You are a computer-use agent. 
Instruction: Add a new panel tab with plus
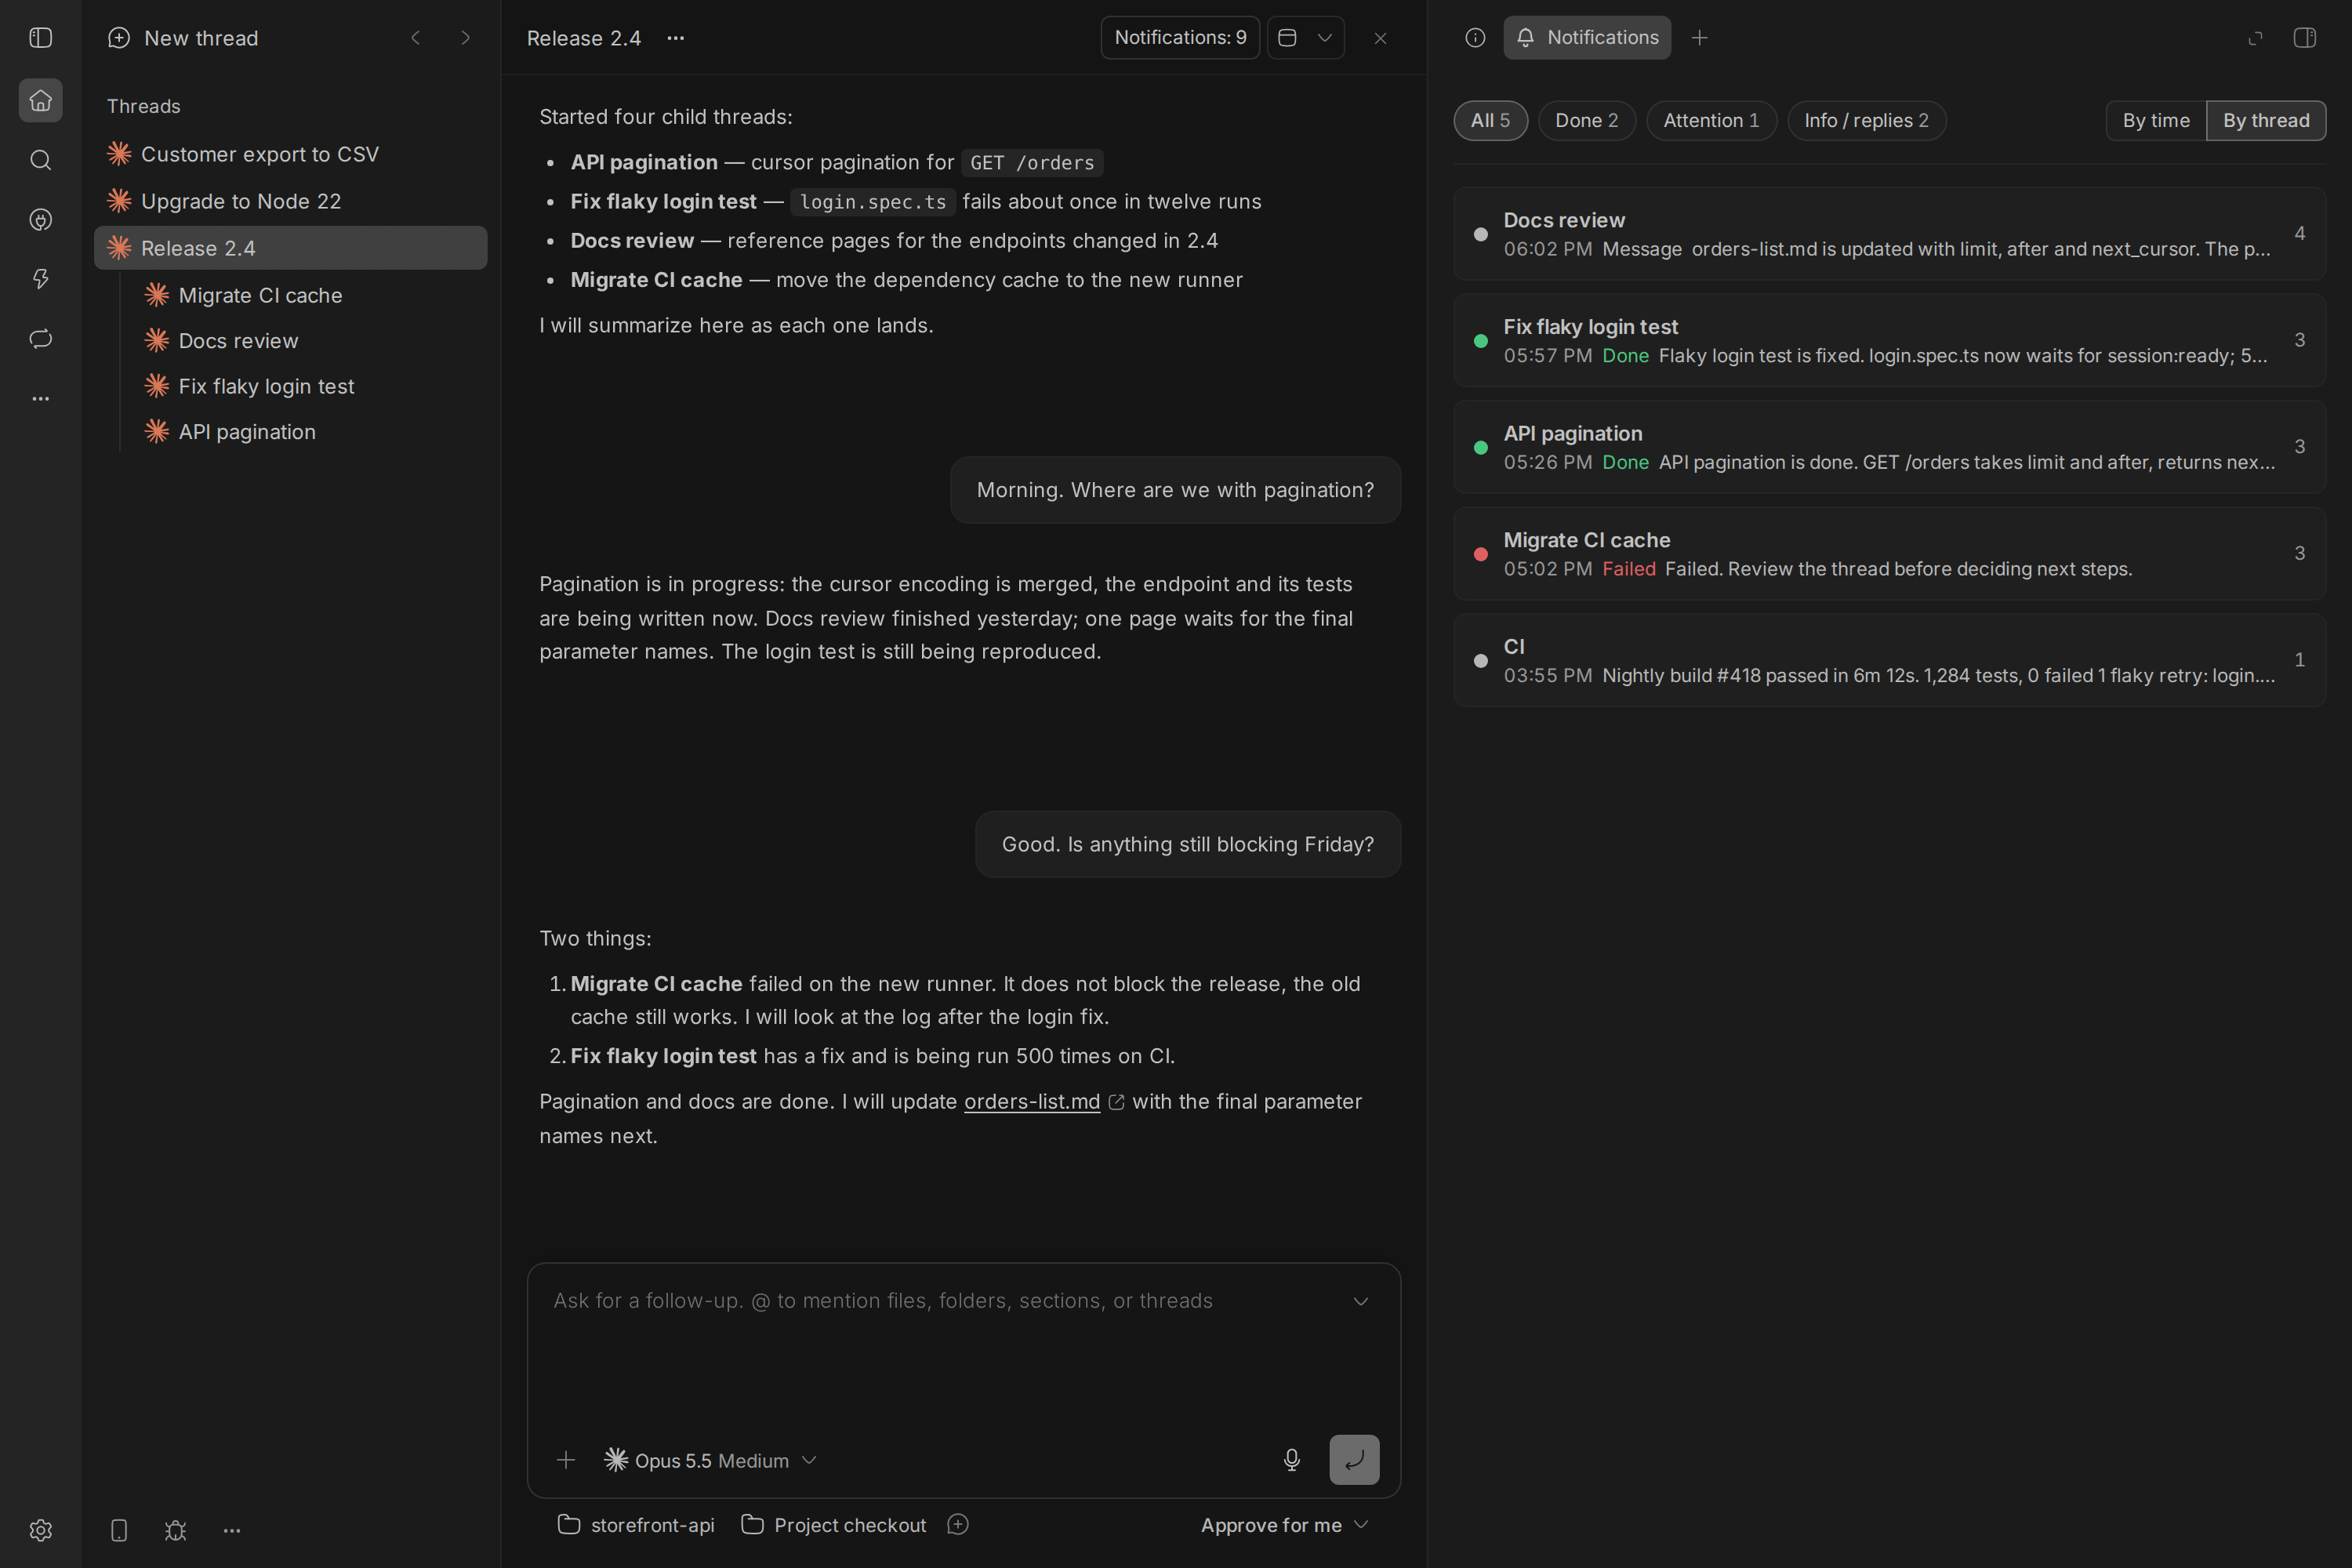[x=1700, y=38]
